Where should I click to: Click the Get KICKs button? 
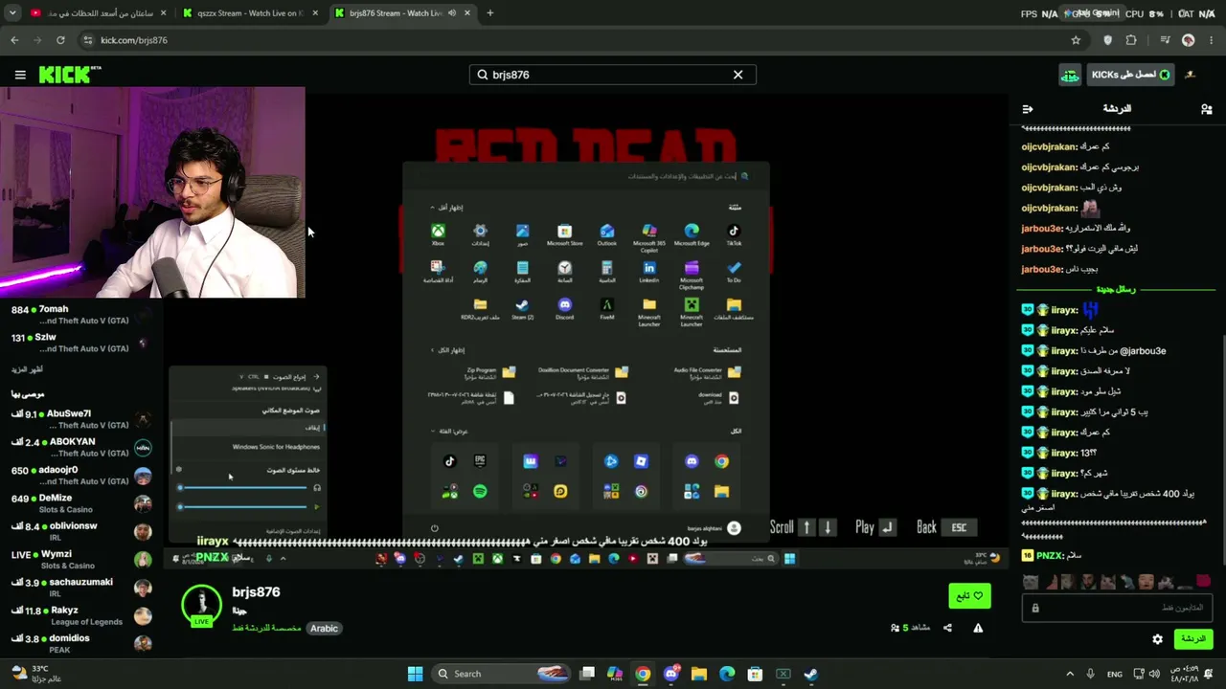(1131, 75)
